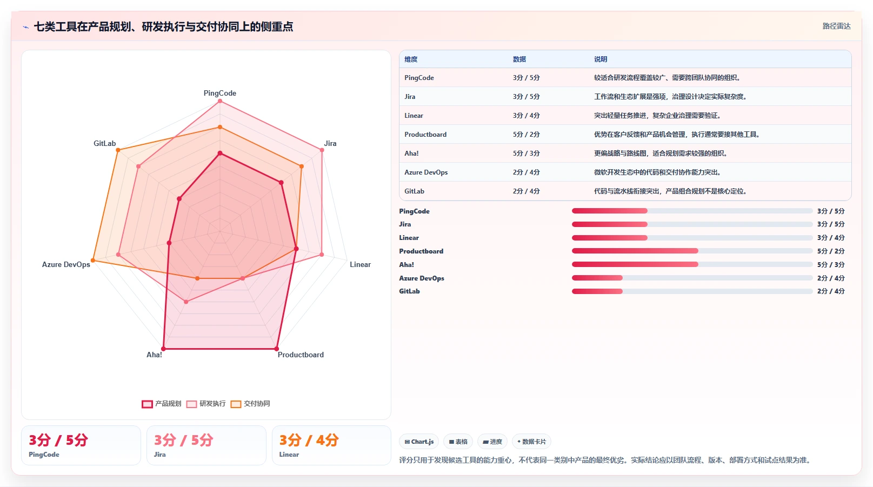The image size is (873, 487).
Task: Click the 维度 column header
Action: pyautogui.click(x=411, y=59)
